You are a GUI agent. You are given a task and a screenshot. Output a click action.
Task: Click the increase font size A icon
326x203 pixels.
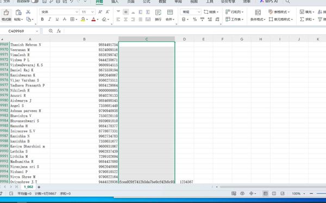[x=100, y=12]
